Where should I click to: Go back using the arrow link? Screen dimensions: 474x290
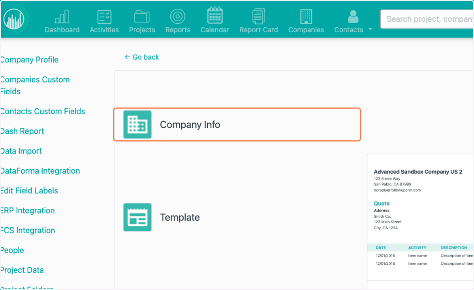[142, 57]
